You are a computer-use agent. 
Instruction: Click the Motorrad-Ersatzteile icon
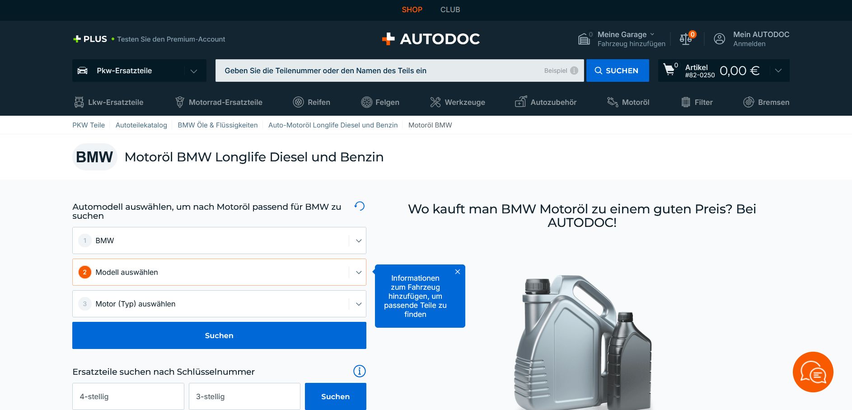(x=180, y=102)
